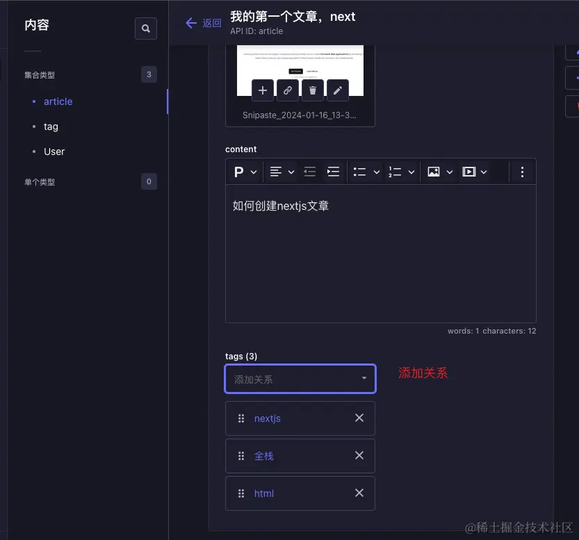Open the text alignment dropdown
579x540 pixels.
pos(282,172)
